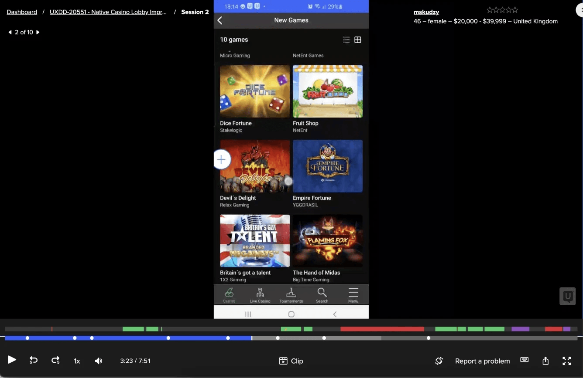Click Report a problem
Image resolution: width=583 pixels, height=378 pixels.
(482, 361)
